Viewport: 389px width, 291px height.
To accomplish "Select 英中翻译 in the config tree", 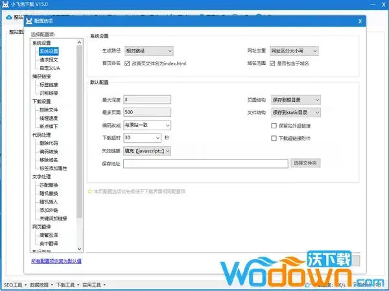I will point(49,244).
